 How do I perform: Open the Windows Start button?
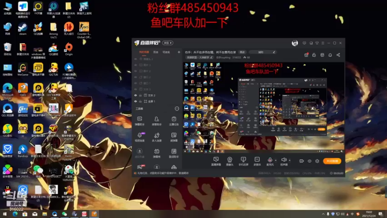pos(5,214)
